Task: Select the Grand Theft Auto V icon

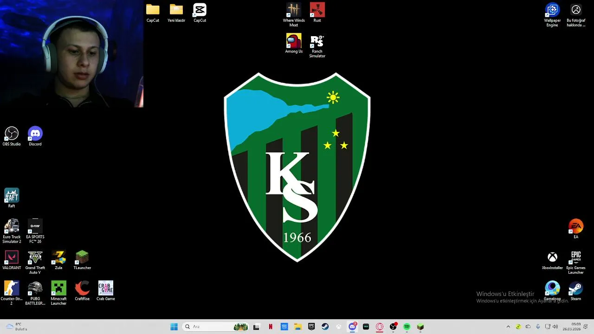Action: [x=35, y=263]
